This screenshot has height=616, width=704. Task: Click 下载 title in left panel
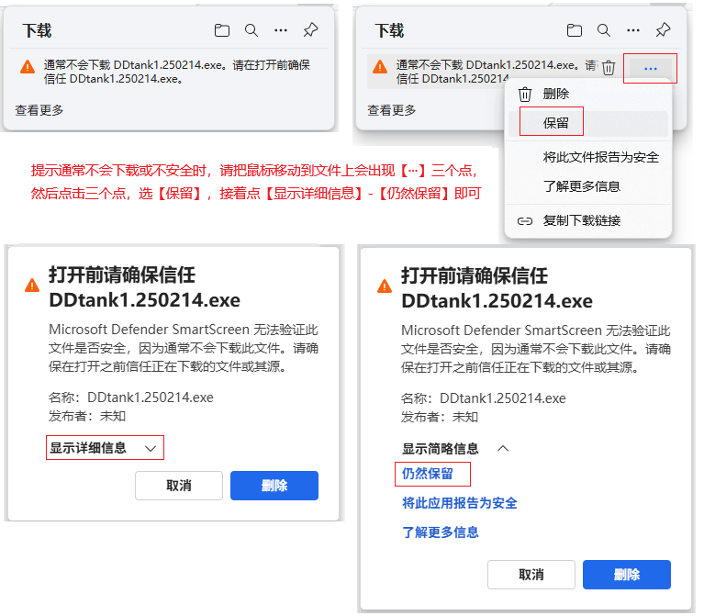(37, 30)
